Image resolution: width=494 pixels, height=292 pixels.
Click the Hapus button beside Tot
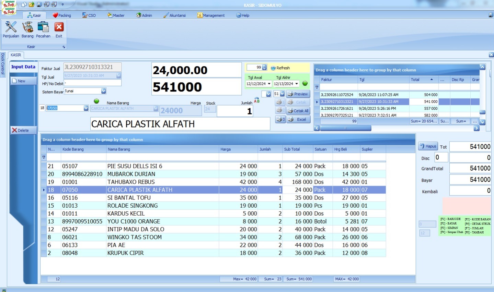click(428, 146)
